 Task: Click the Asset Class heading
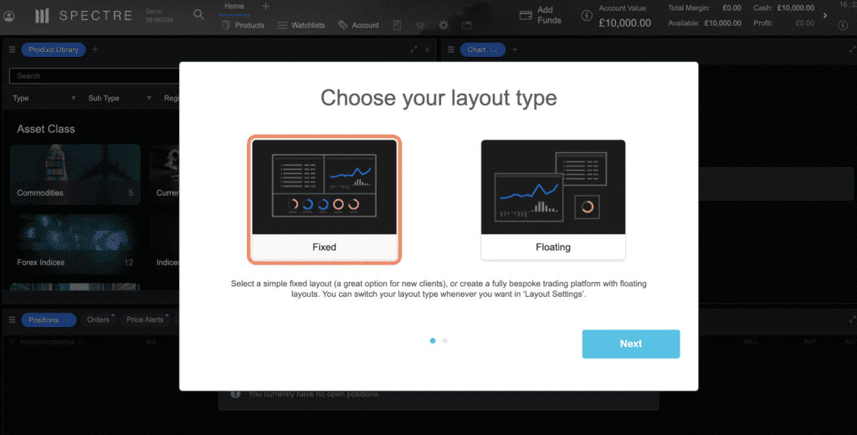pyautogui.click(x=46, y=129)
